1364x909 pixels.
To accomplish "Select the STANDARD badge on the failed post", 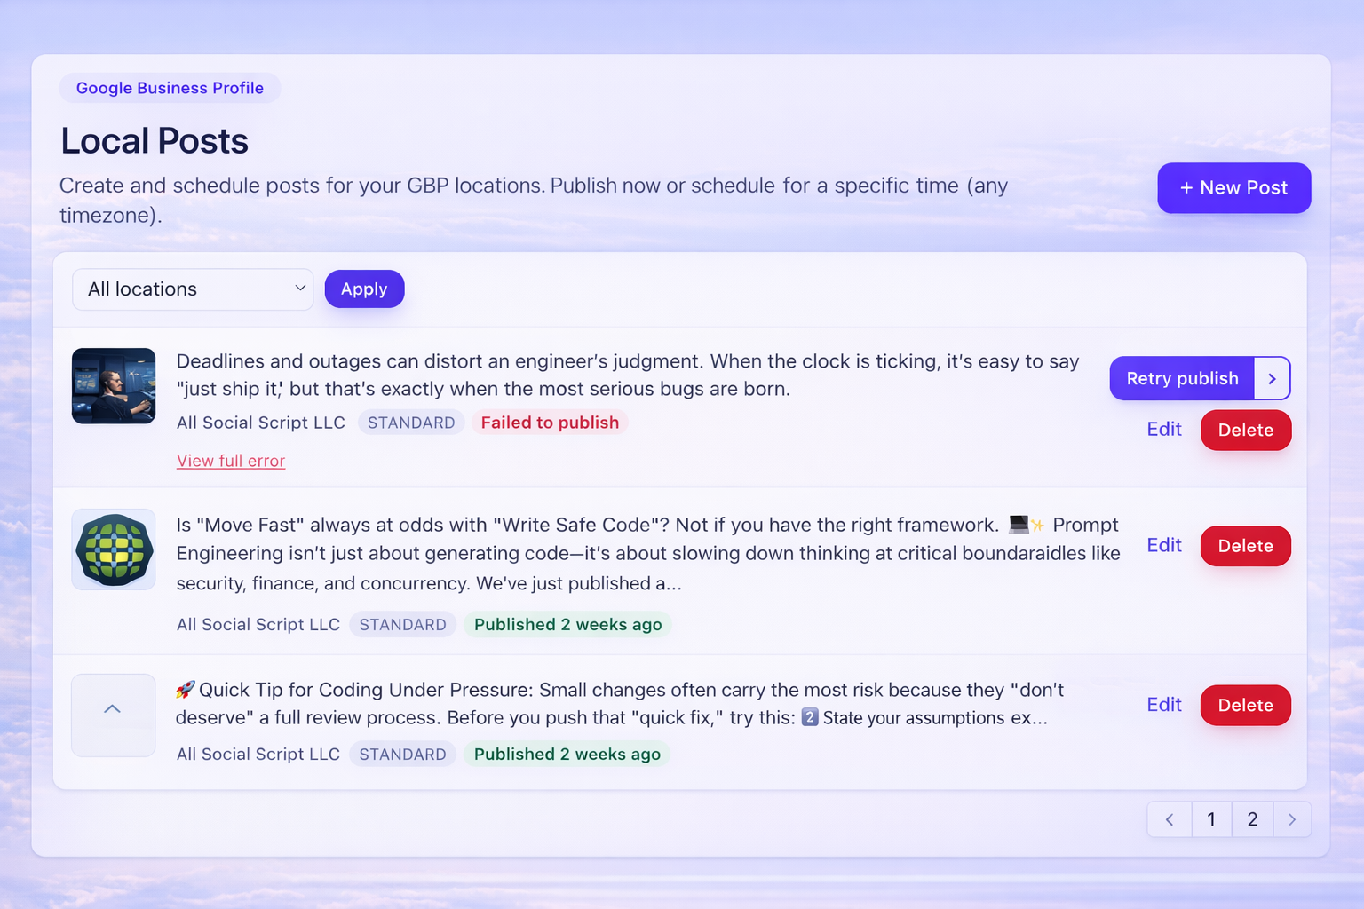I will pyautogui.click(x=410, y=422).
